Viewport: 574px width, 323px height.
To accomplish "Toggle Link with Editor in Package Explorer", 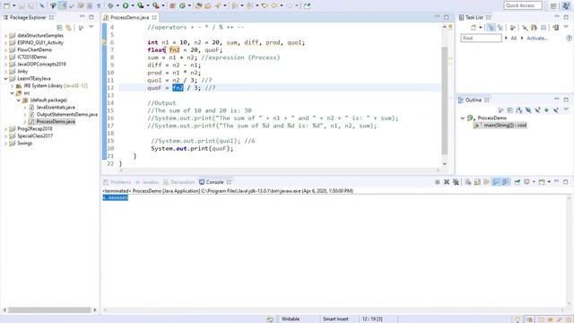I will [68, 28].
